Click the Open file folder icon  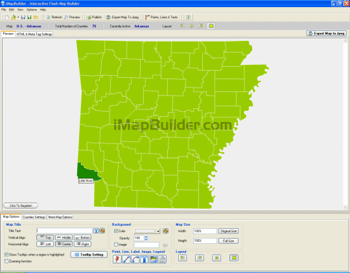[x=14, y=18]
